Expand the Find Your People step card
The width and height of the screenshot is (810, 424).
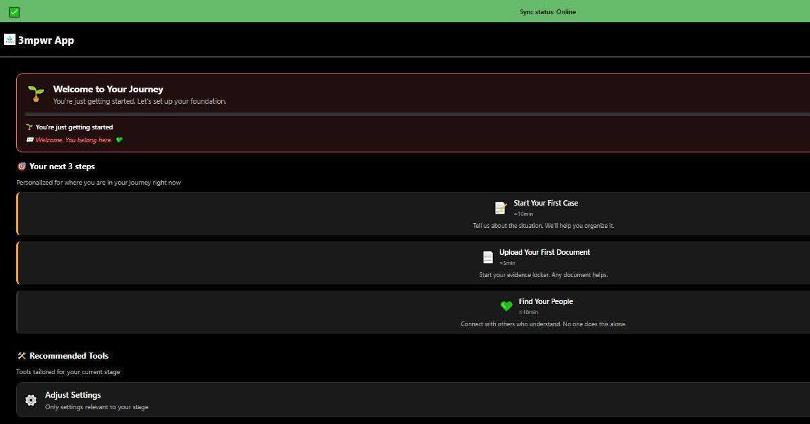405,312
